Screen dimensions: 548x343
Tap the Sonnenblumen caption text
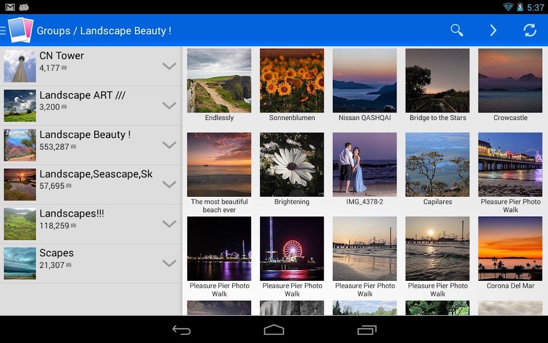pos(292,118)
